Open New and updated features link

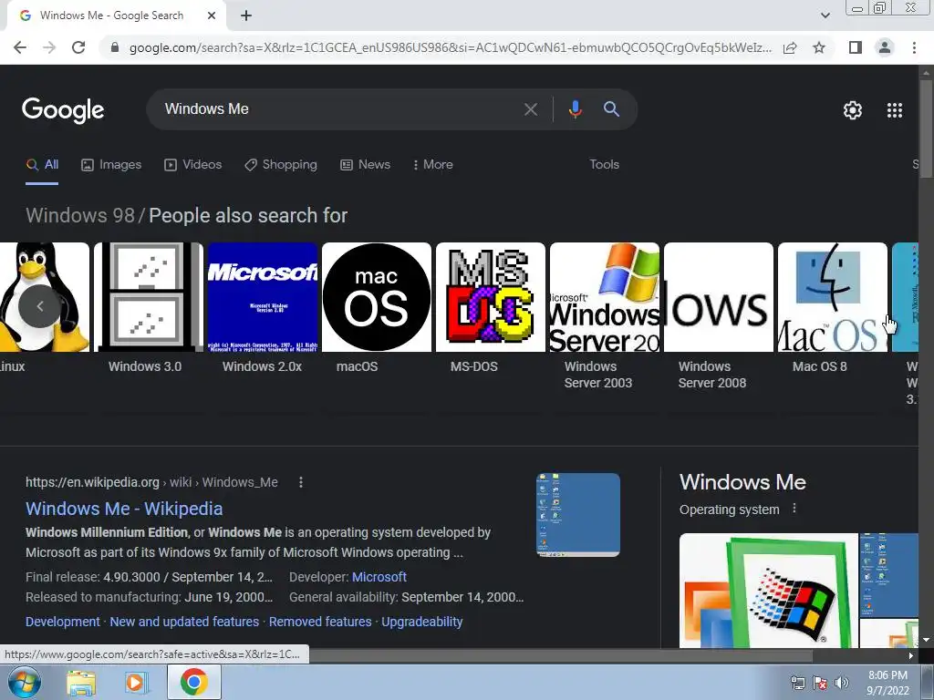click(184, 622)
